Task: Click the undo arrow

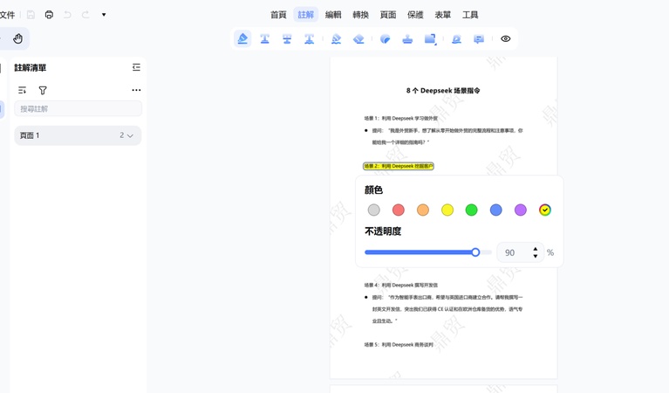Action: [67, 15]
